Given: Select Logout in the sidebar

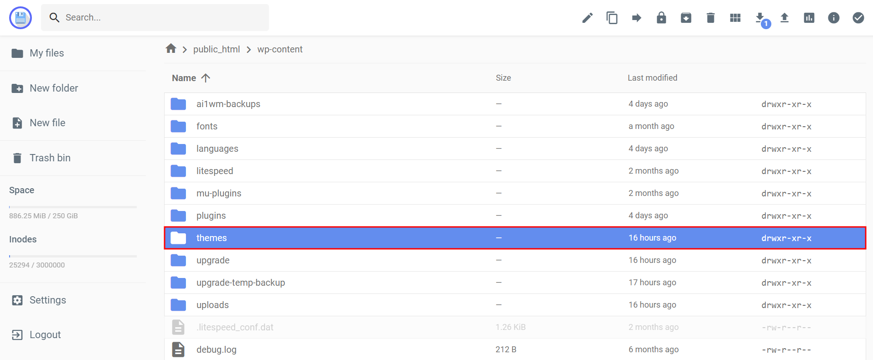Looking at the screenshot, I should coord(45,334).
